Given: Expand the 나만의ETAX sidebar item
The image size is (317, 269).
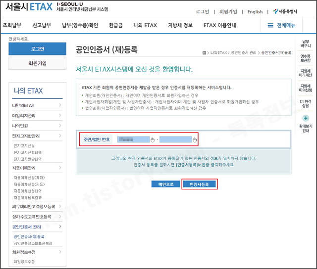Looking at the screenshot, I should (x=37, y=105).
